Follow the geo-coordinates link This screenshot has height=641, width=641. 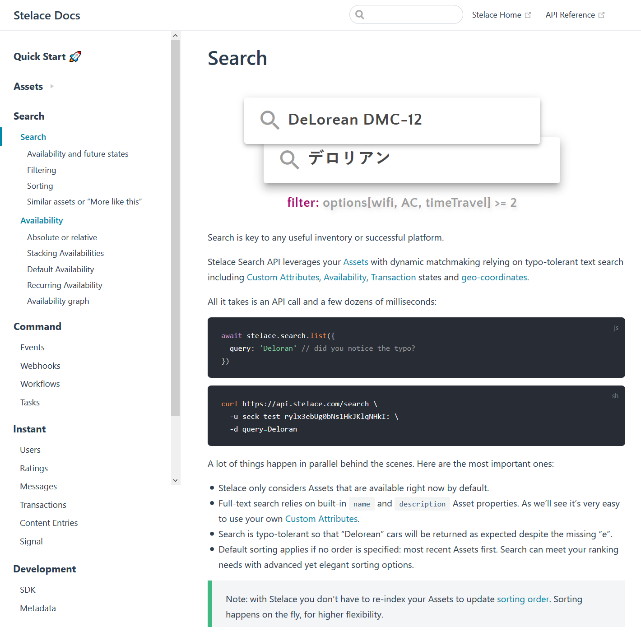click(x=494, y=277)
